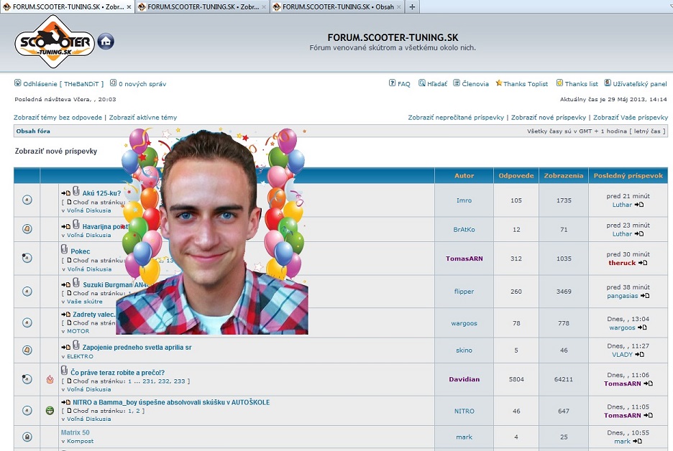The image size is (673, 451).
Task: Click the home icon beside the logo
Action: (106, 42)
